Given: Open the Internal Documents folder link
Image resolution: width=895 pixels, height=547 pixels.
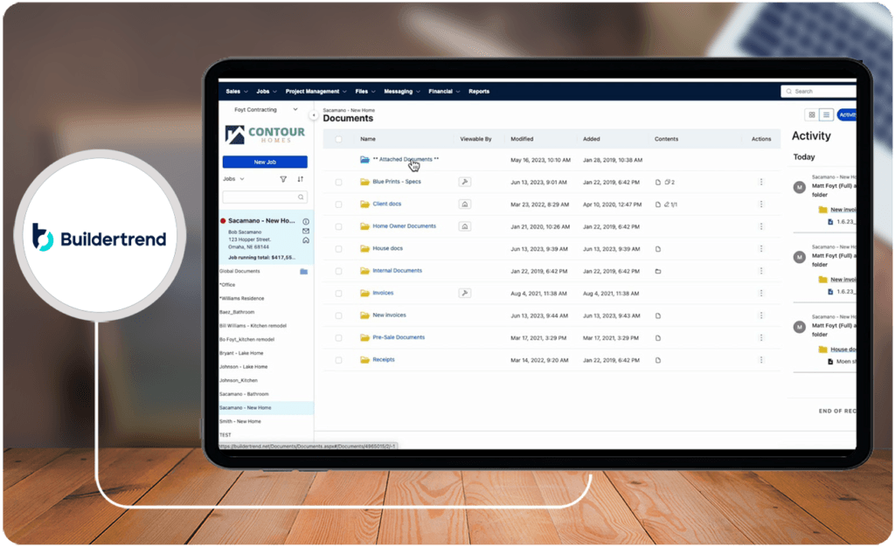Looking at the screenshot, I should (398, 271).
